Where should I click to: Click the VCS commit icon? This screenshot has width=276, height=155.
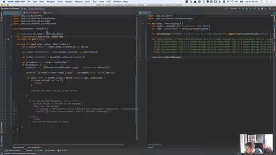tap(258, 9)
